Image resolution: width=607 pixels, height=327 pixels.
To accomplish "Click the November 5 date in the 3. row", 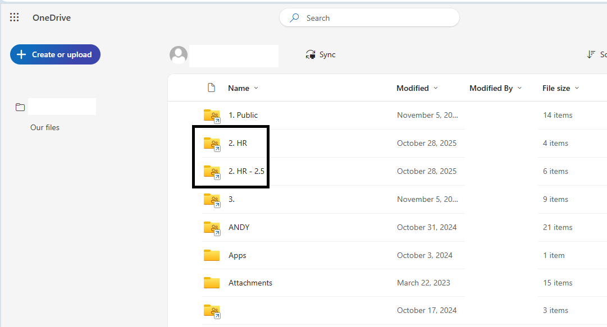I will (x=427, y=200).
